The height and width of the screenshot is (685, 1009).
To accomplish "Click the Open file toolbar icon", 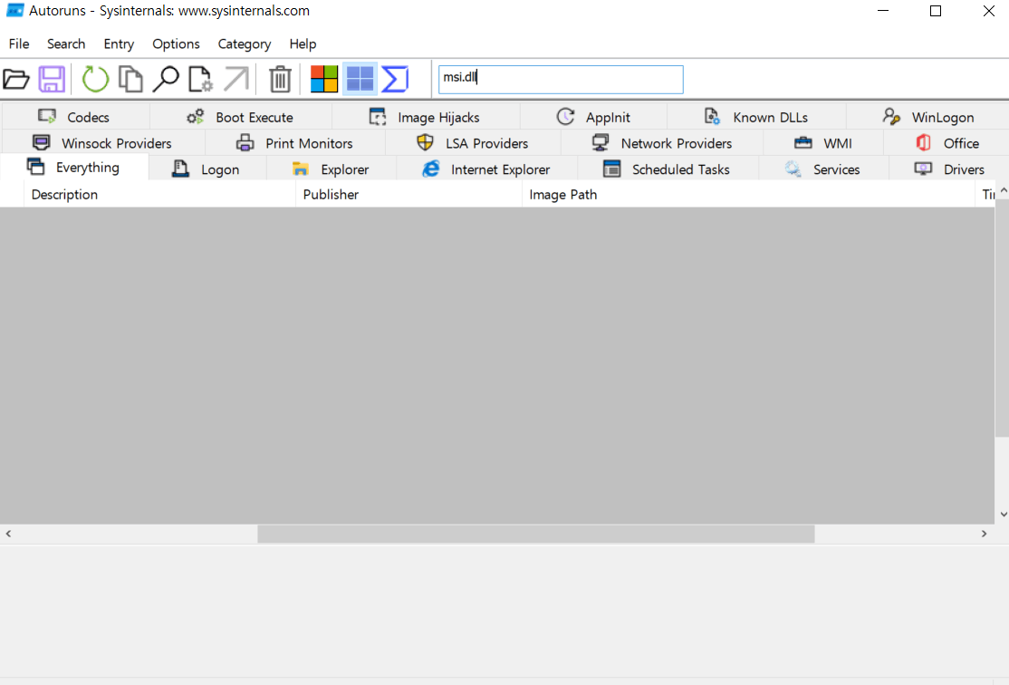I will click(x=16, y=79).
